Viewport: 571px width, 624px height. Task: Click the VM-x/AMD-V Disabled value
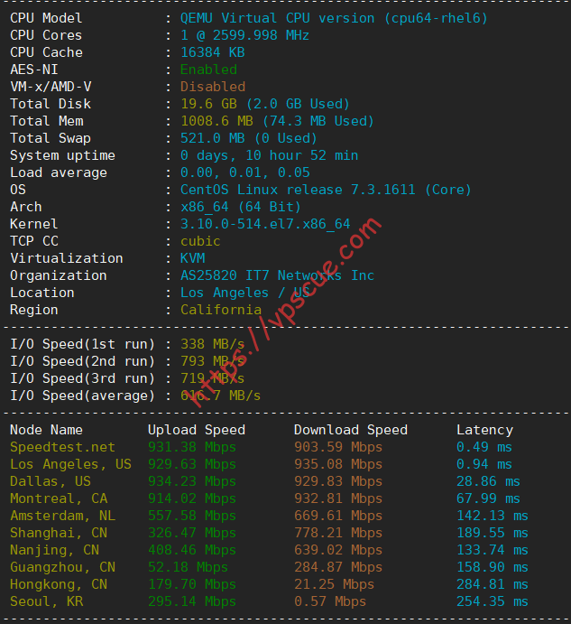(x=213, y=87)
